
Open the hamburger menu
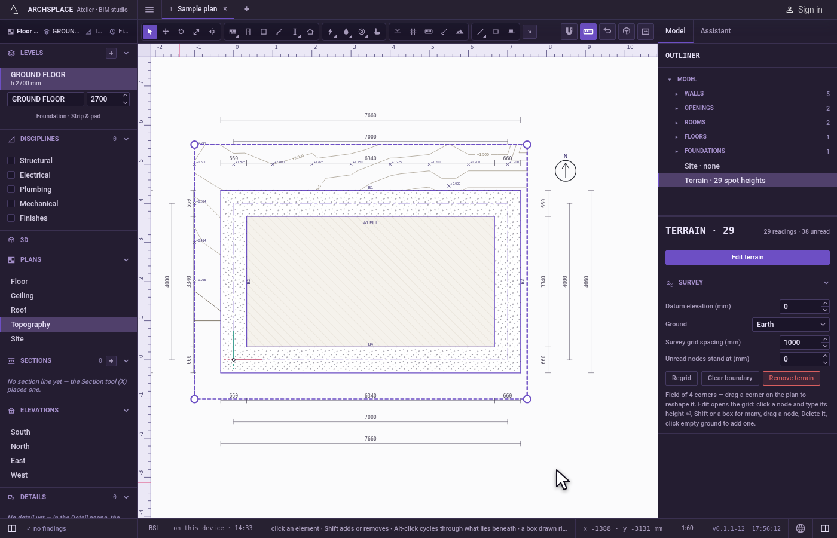(149, 9)
